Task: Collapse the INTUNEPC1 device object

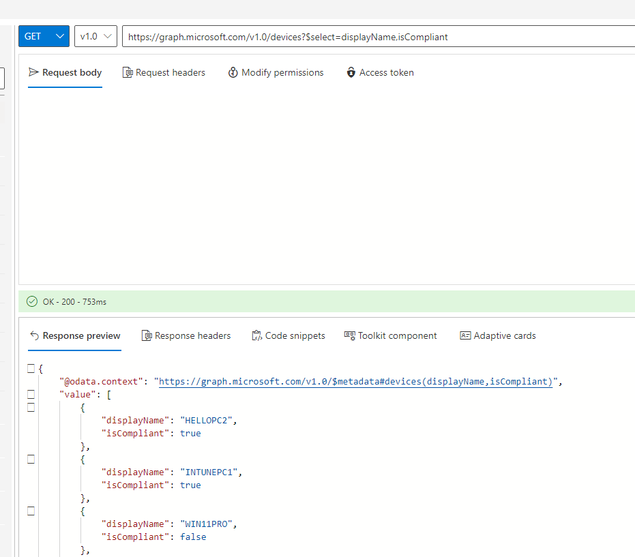Action: click(31, 459)
